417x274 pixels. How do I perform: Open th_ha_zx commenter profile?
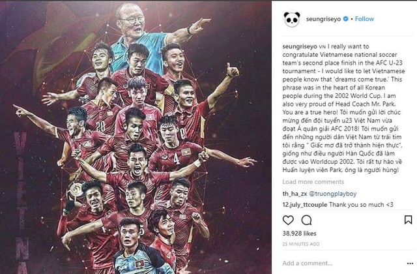(x=295, y=194)
